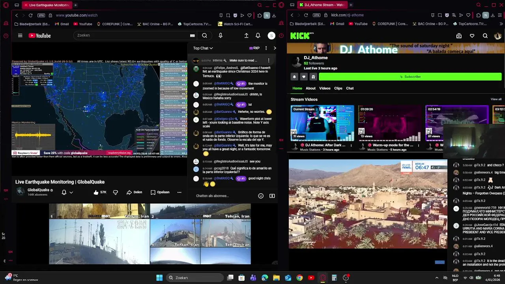Viewport: 505px width, 284px height.
Task: Open live chat more options three dots
Action: 266,48
